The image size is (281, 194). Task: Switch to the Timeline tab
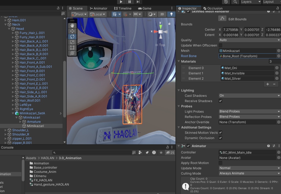tap(123, 8)
